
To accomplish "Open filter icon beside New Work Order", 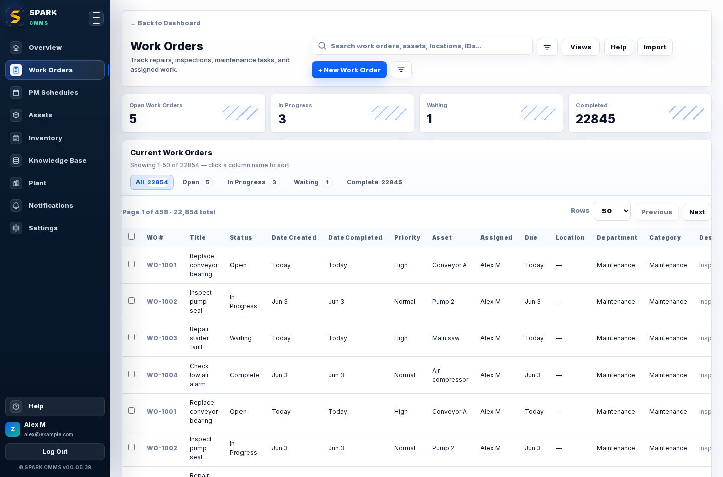I will pyautogui.click(x=401, y=70).
